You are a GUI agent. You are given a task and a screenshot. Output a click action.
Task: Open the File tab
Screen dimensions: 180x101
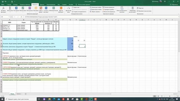pos(3,4)
